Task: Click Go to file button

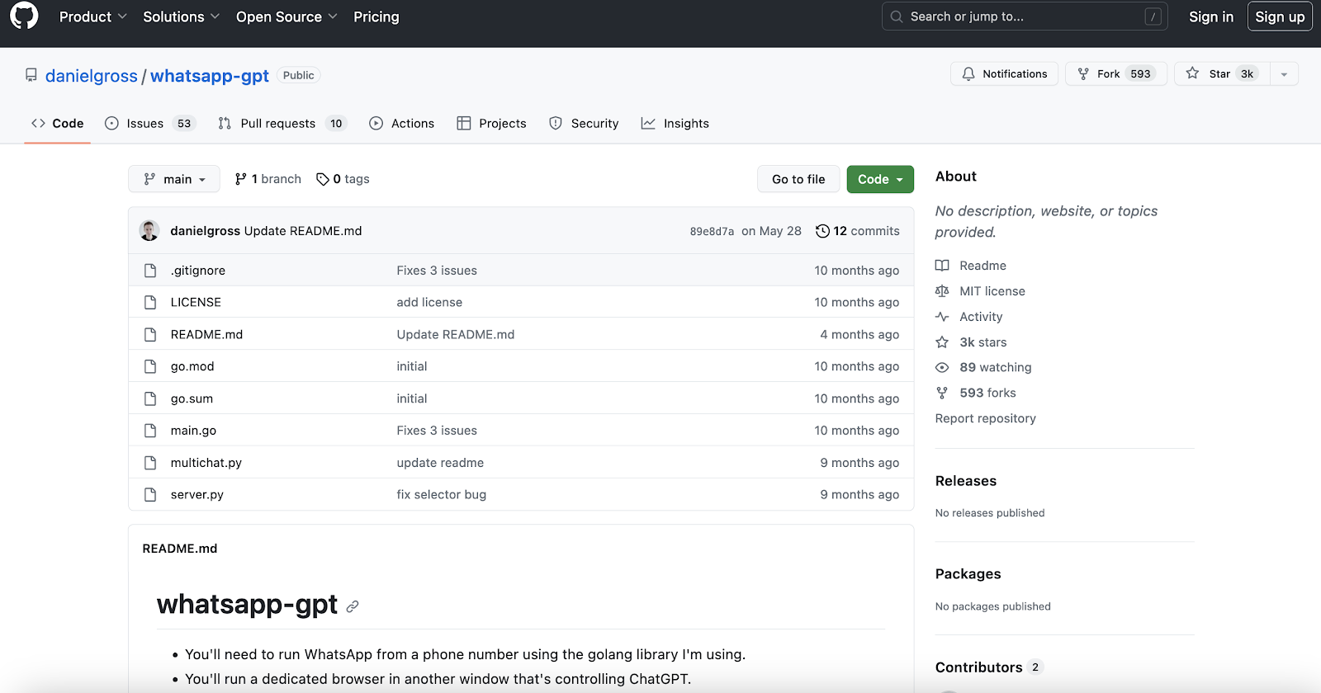Action: click(x=798, y=179)
